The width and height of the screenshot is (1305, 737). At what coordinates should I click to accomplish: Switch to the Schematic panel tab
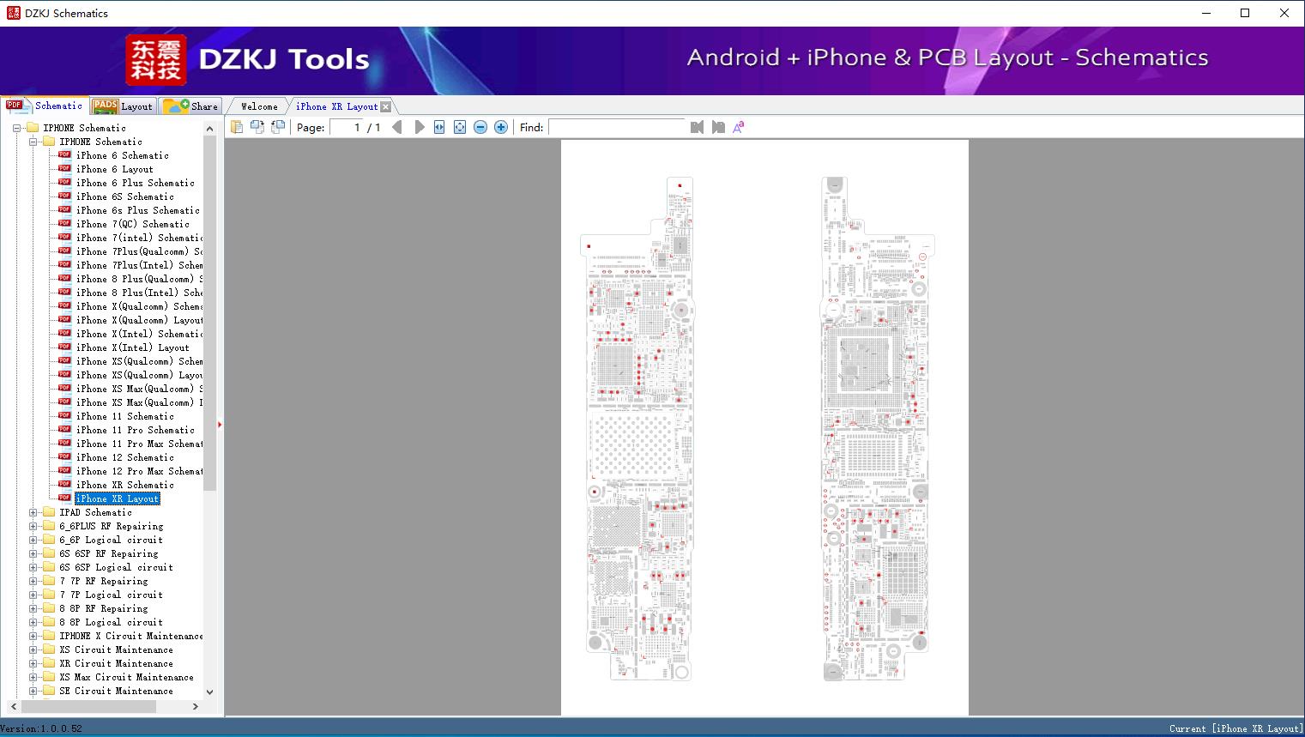click(x=45, y=106)
